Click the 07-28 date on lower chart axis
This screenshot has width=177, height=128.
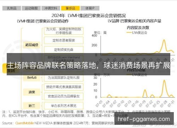[x=164, y=104]
